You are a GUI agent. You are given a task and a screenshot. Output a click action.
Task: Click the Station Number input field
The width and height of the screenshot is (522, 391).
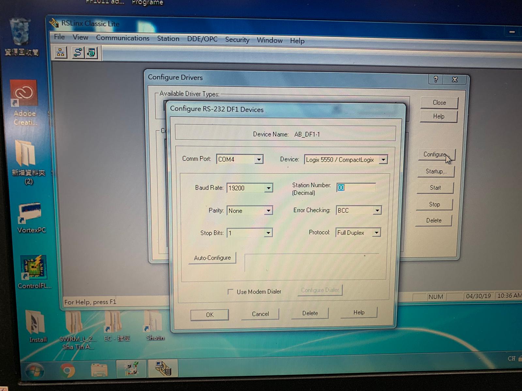[x=356, y=188]
